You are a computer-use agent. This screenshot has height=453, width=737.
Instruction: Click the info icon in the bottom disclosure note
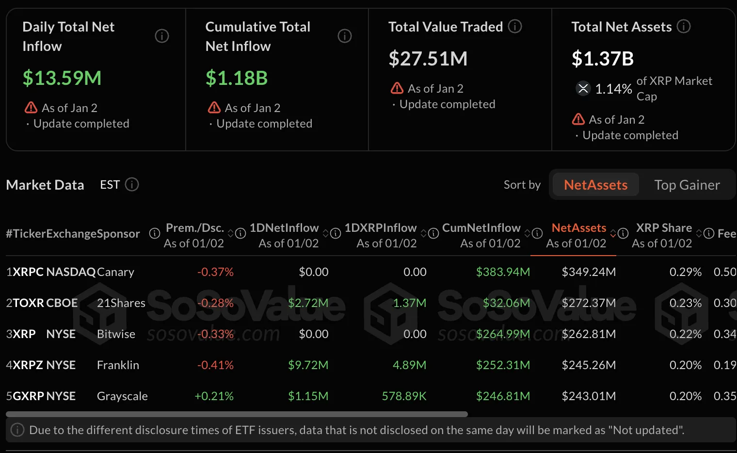tap(18, 430)
